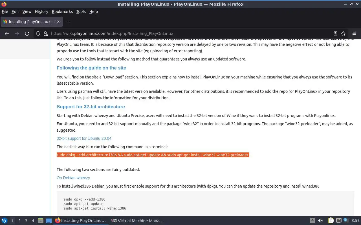This screenshot has width=361, height=225.
Task: Show site security padlock info
Action: click(x=46, y=33)
